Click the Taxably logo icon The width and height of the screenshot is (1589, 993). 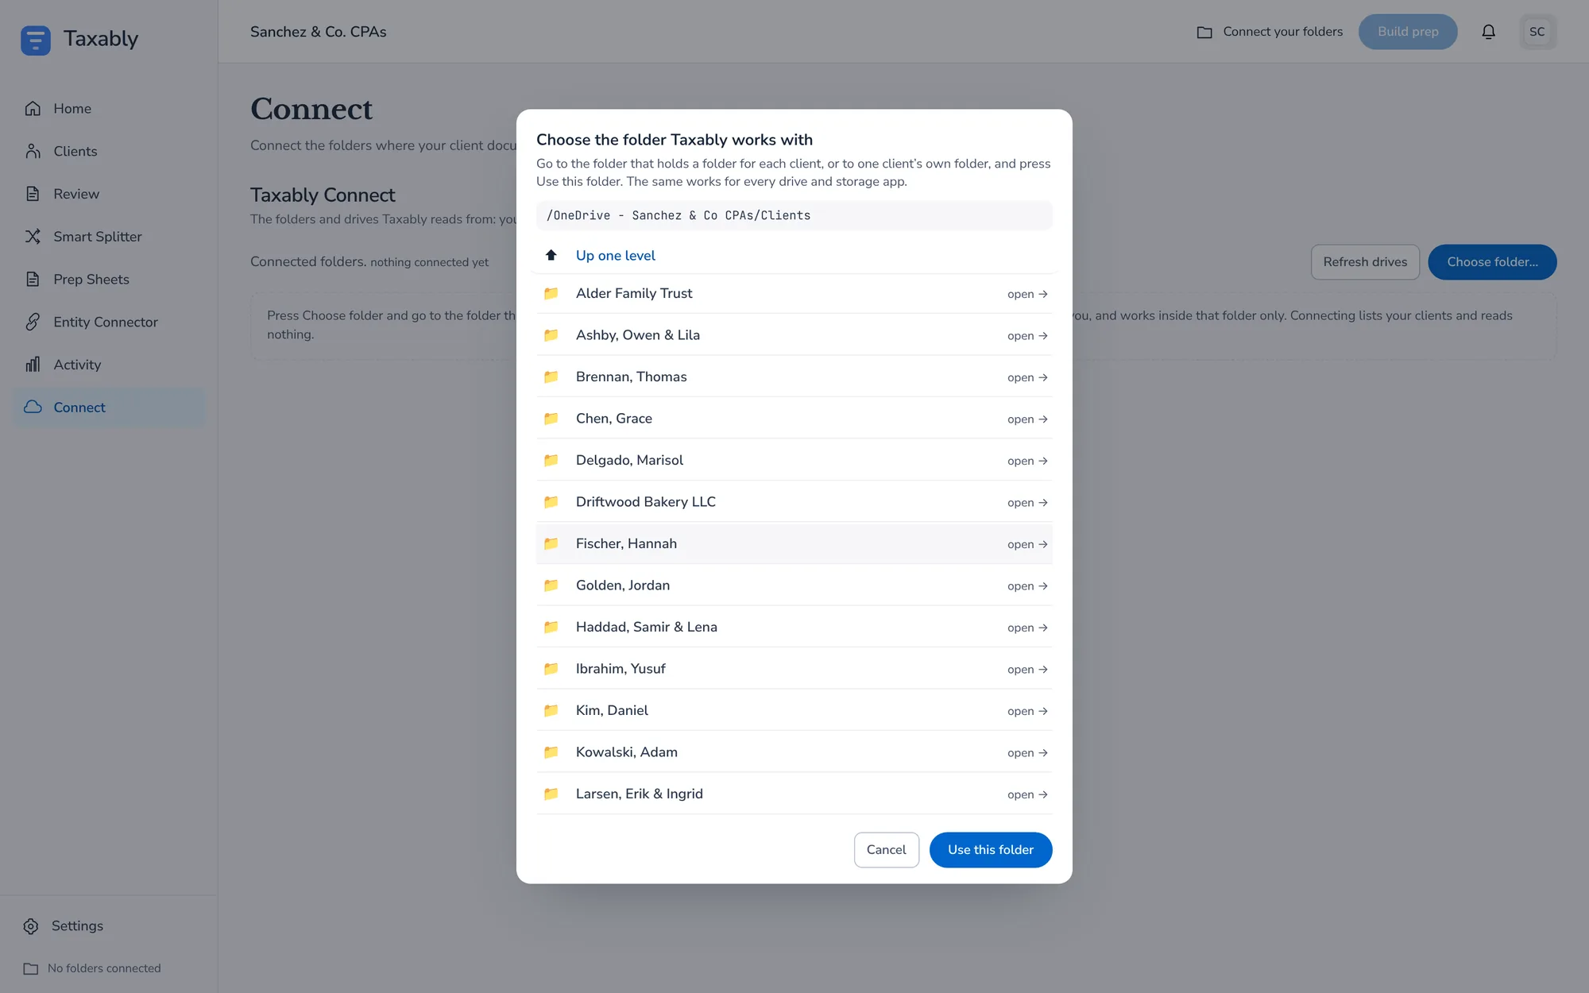pos(36,40)
